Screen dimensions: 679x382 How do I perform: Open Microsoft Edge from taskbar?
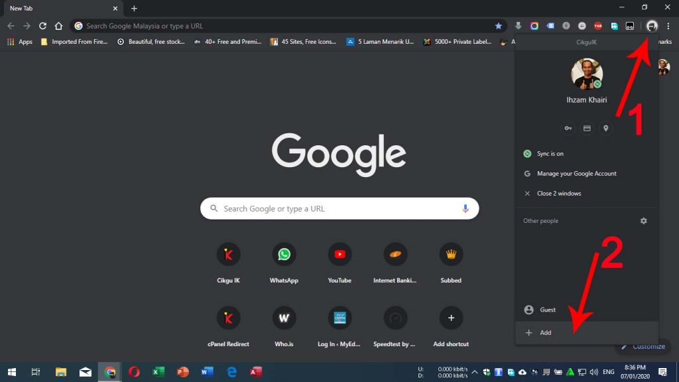231,371
